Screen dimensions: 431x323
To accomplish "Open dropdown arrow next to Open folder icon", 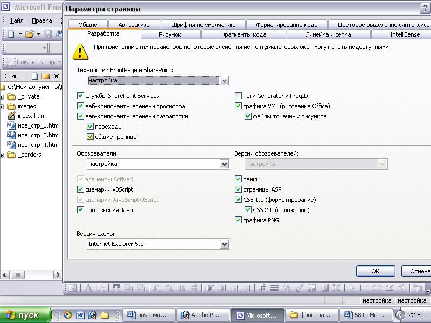I will coord(38,34).
